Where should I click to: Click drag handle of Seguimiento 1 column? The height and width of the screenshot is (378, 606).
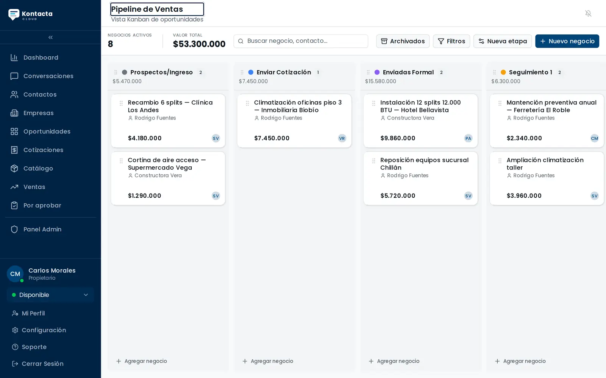[x=494, y=72]
